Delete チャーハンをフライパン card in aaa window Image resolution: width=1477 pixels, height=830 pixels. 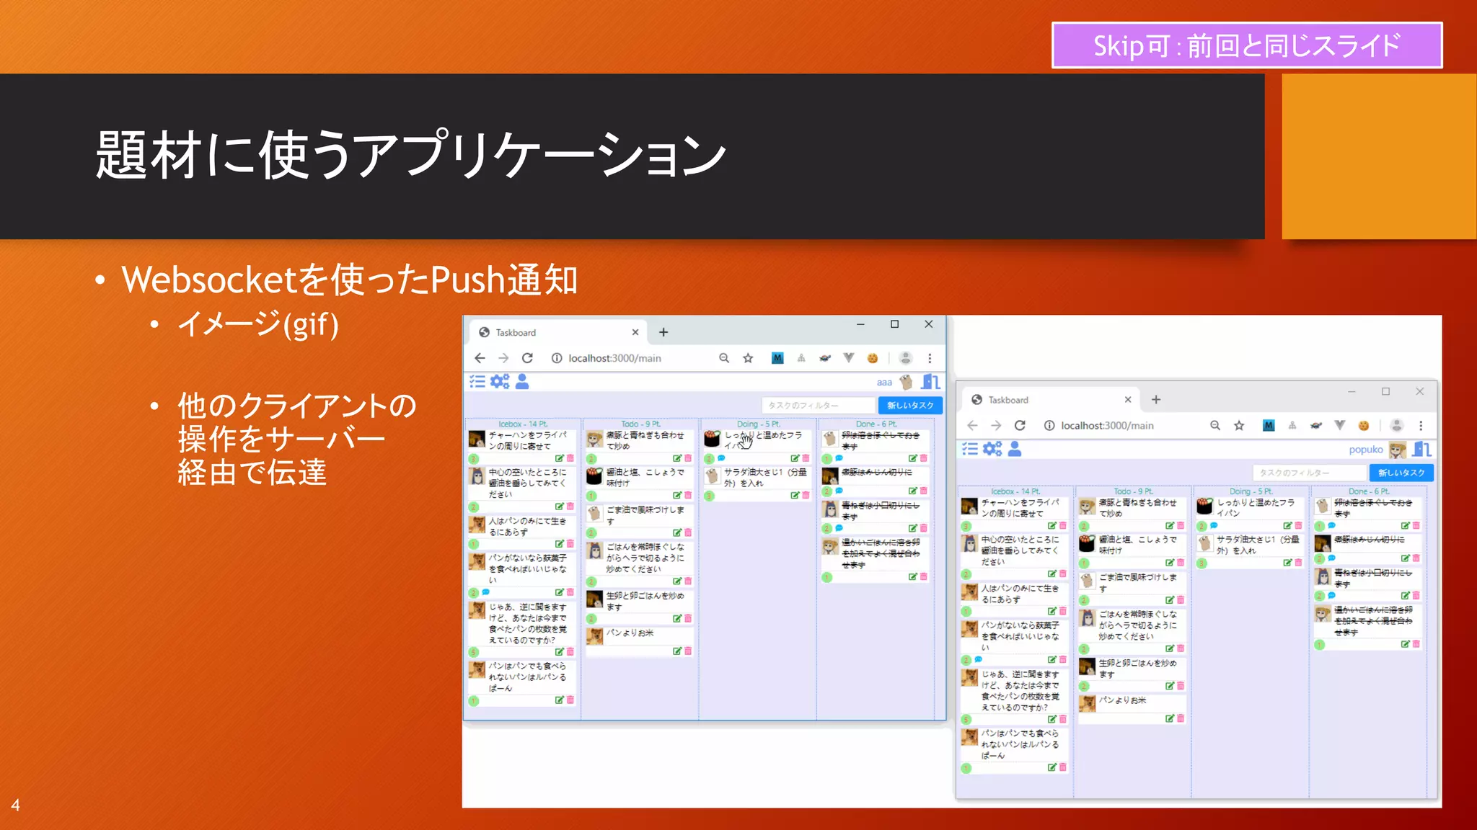pos(570,458)
